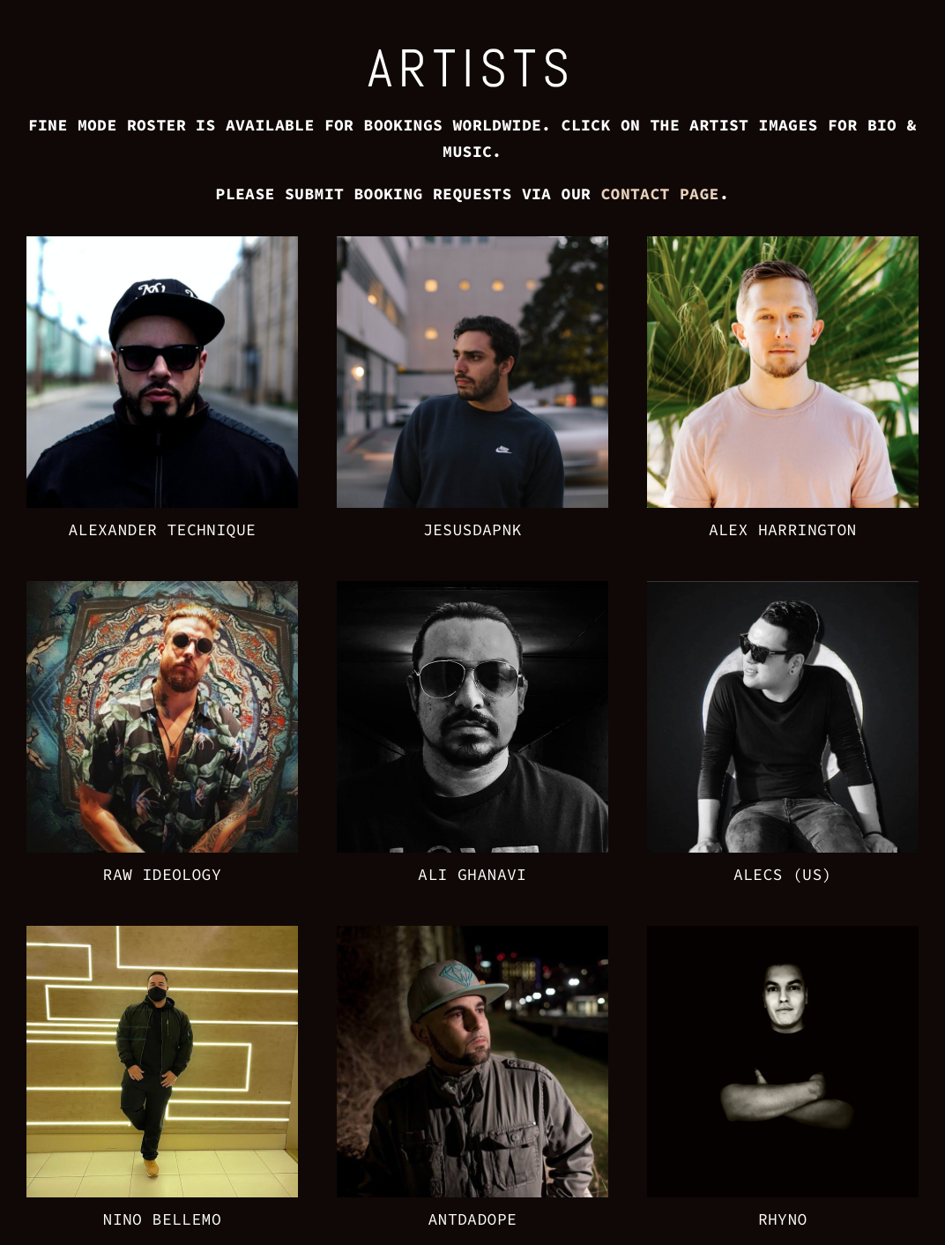The height and width of the screenshot is (1245, 945).
Task: Open JesusdaPnk's artist image
Action: (472, 372)
